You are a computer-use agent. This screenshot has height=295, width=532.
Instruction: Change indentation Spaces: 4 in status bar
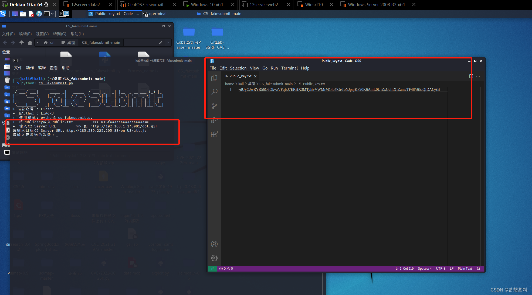click(x=425, y=269)
